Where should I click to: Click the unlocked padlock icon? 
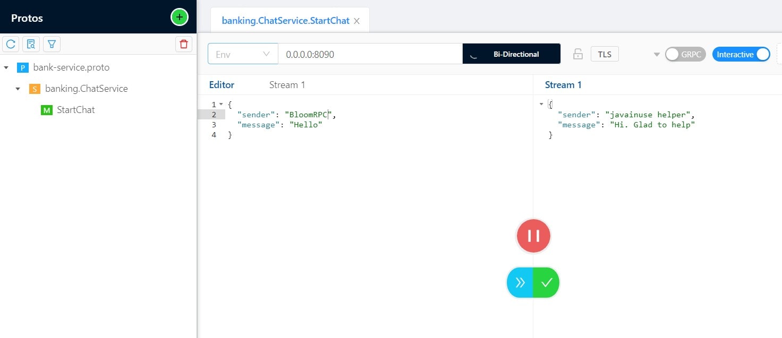[x=577, y=54]
